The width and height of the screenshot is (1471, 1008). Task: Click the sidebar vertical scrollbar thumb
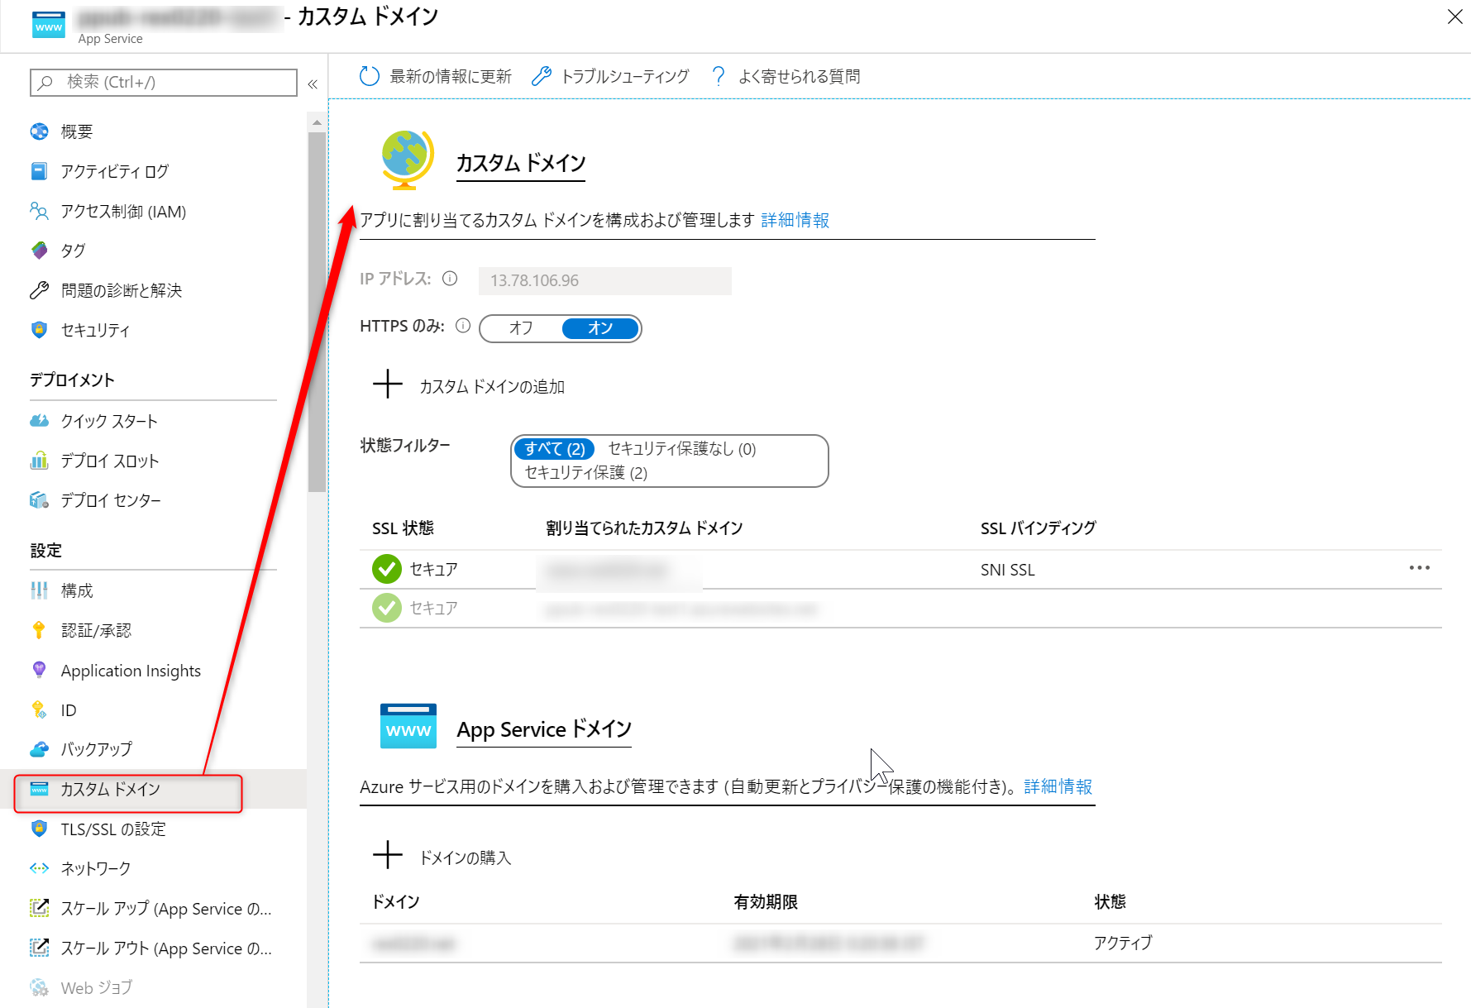[317, 312]
